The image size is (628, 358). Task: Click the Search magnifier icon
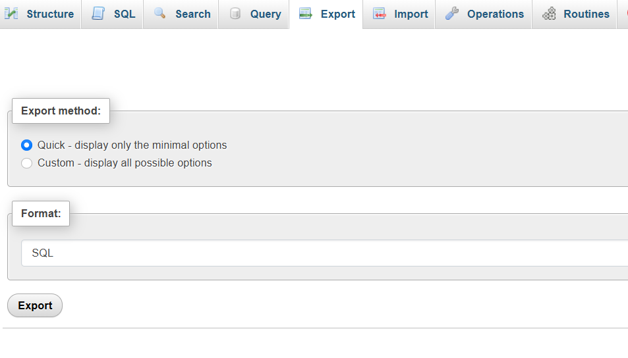(x=160, y=13)
